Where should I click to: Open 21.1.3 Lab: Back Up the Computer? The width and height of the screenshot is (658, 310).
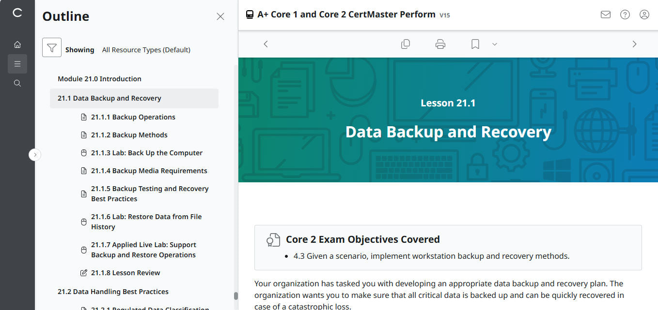coord(146,152)
